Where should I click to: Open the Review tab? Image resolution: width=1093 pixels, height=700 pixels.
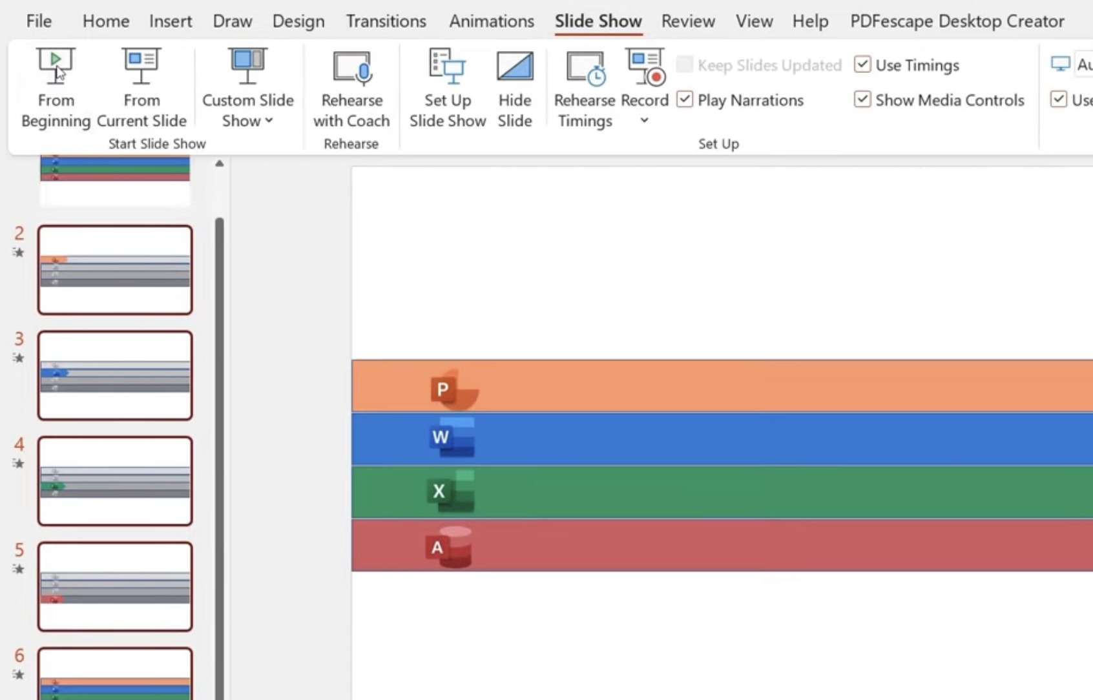tap(688, 21)
